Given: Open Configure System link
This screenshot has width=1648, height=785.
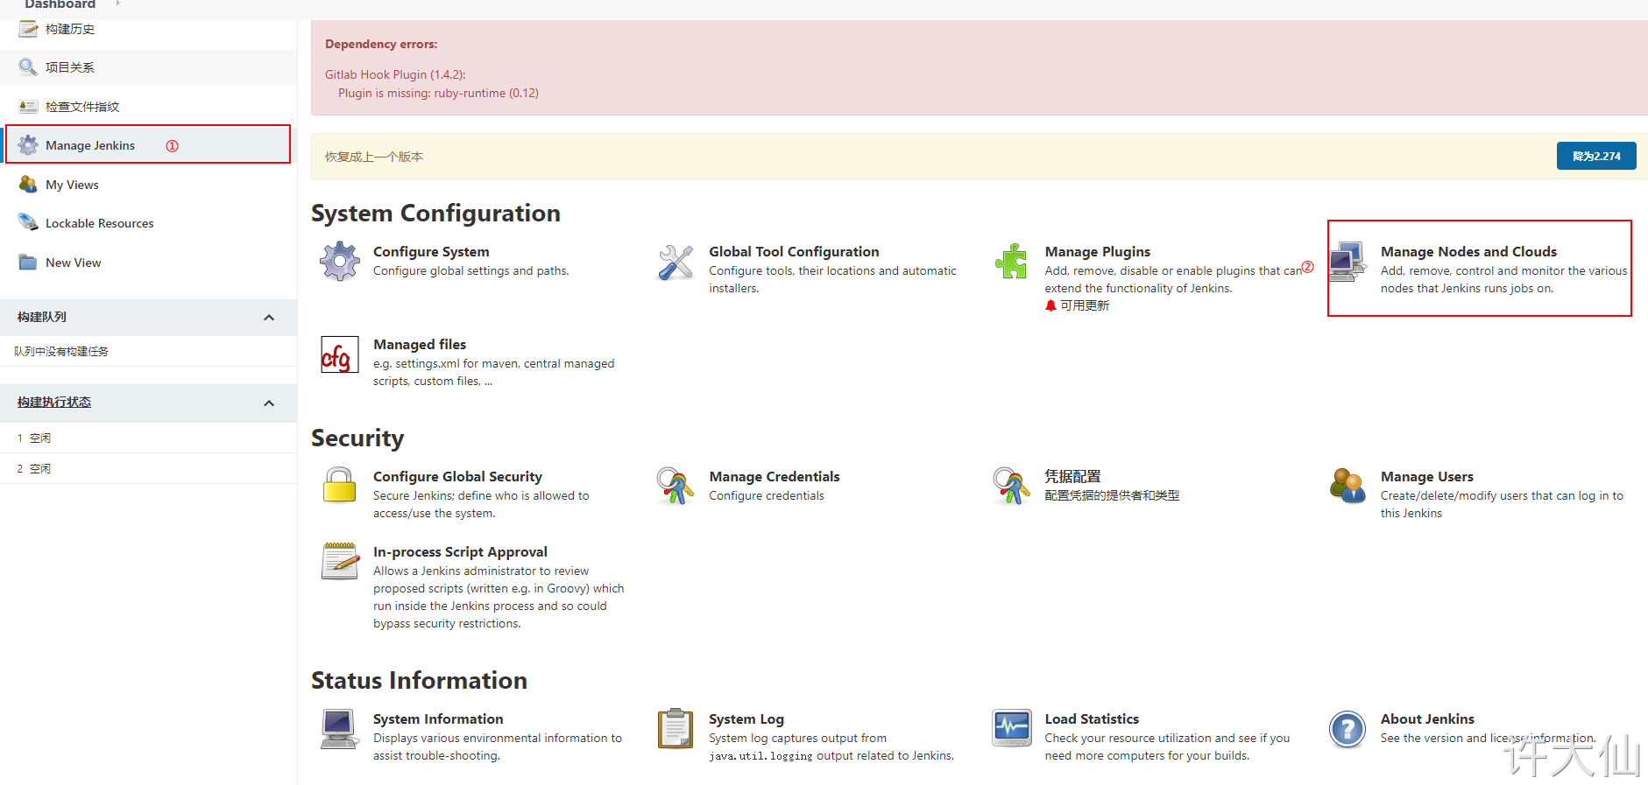Looking at the screenshot, I should point(431,252).
